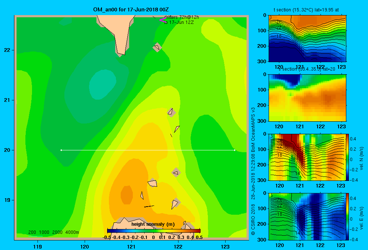Click the island near 121.45E 19.35N

click(153, 183)
